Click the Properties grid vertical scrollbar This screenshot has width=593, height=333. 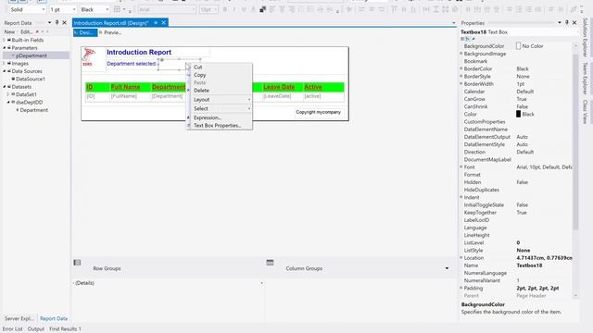(x=575, y=142)
